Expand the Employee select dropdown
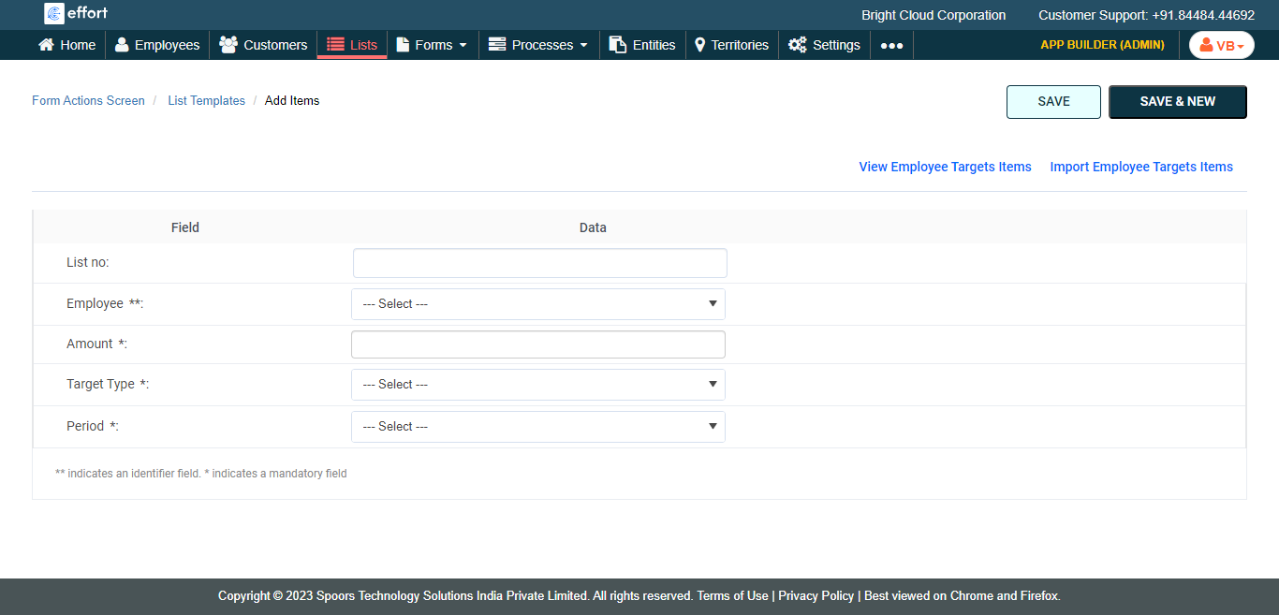The width and height of the screenshot is (1279, 615). click(x=537, y=304)
